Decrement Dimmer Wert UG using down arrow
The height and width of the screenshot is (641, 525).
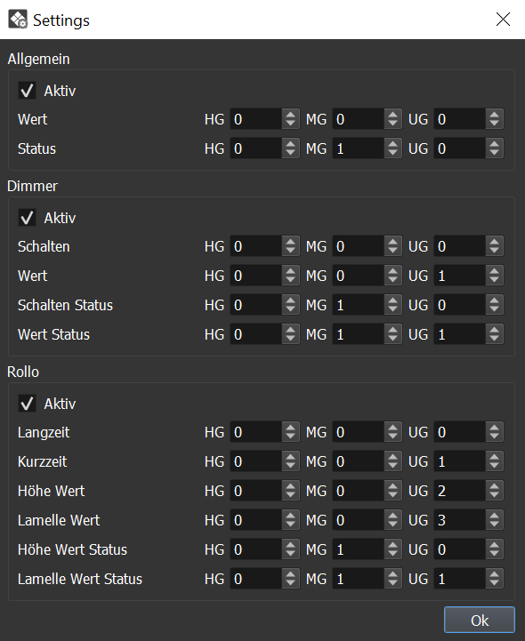pos(495,280)
